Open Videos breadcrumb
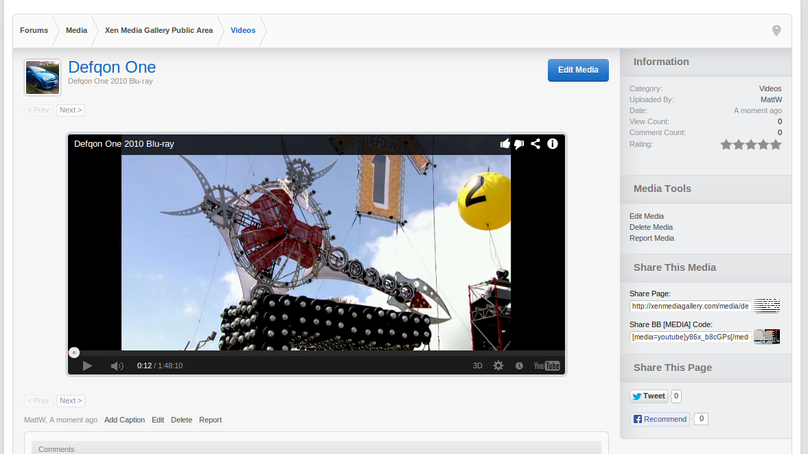 (x=243, y=30)
